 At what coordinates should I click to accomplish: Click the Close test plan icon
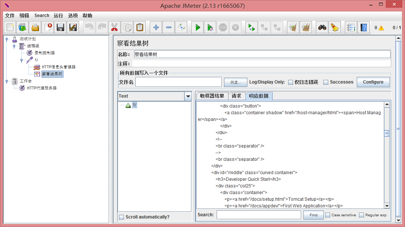(48, 27)
